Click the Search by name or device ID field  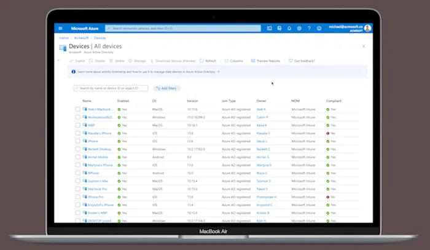[111, 88]
